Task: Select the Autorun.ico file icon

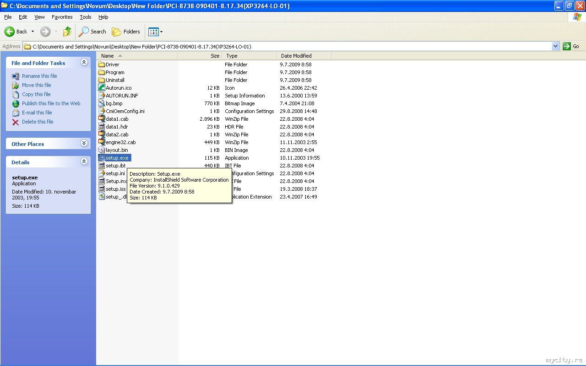Action: [102, 88]
